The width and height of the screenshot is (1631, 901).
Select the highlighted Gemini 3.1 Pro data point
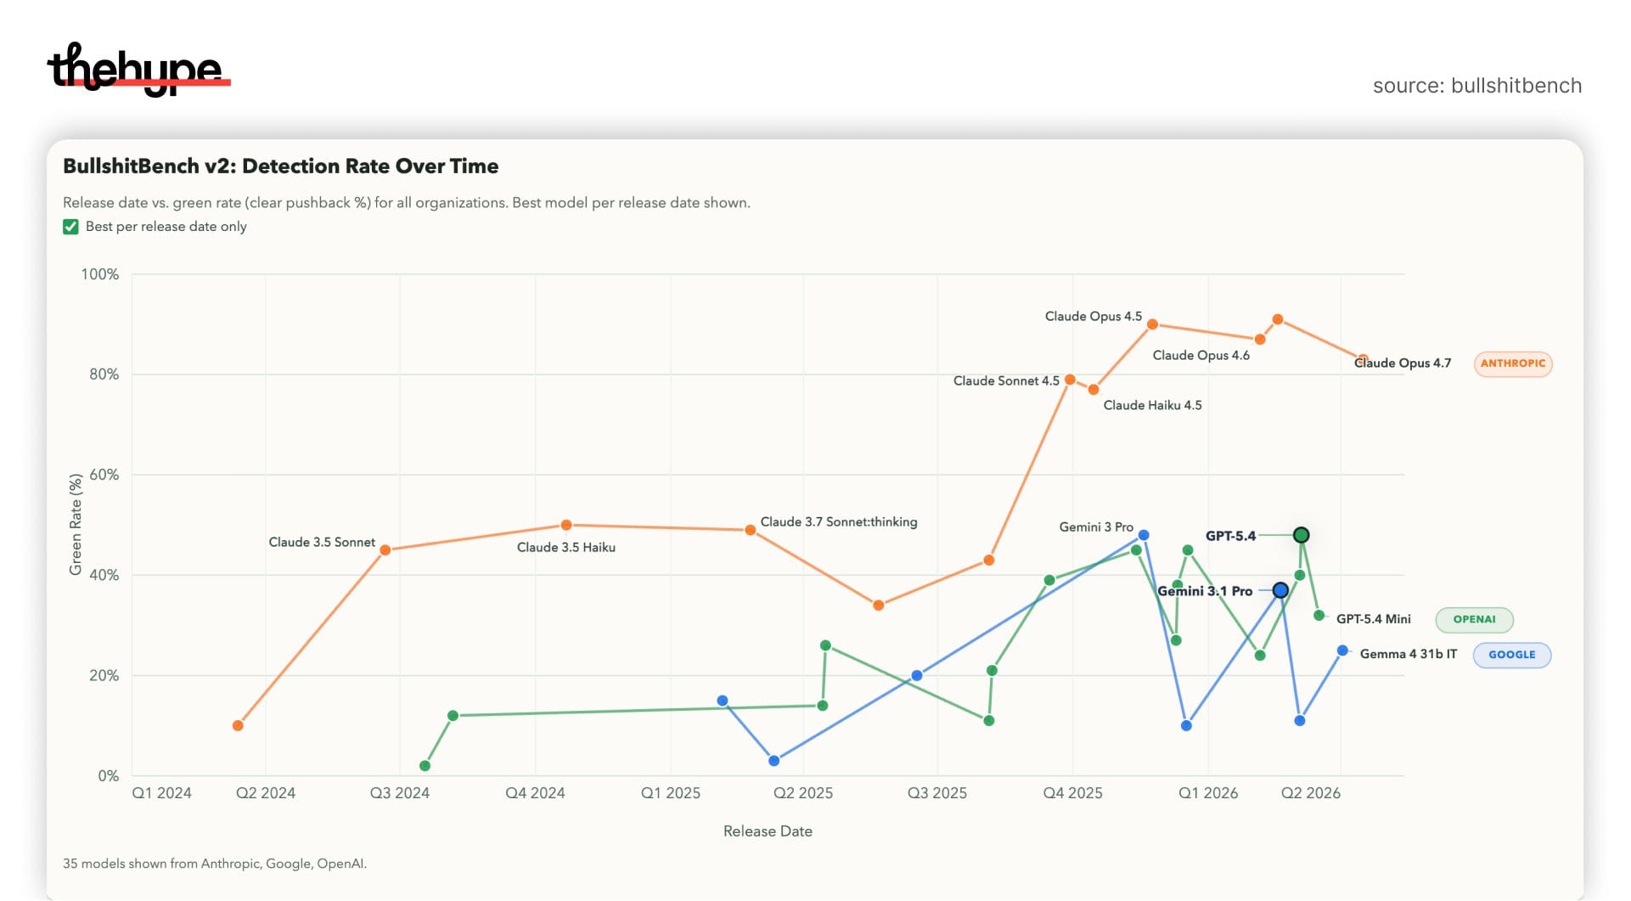click(x=1280, y=590)
